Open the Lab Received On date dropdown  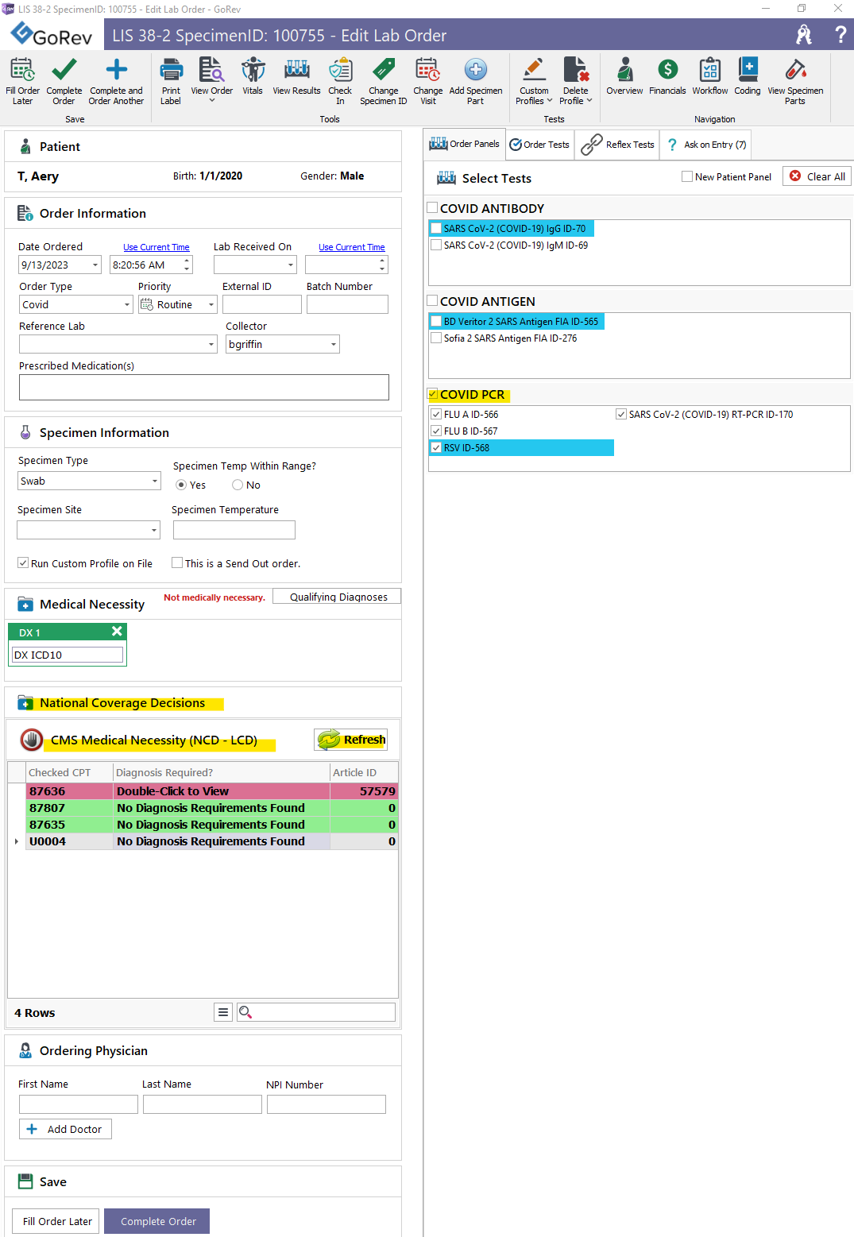click(x=291, y=265)
